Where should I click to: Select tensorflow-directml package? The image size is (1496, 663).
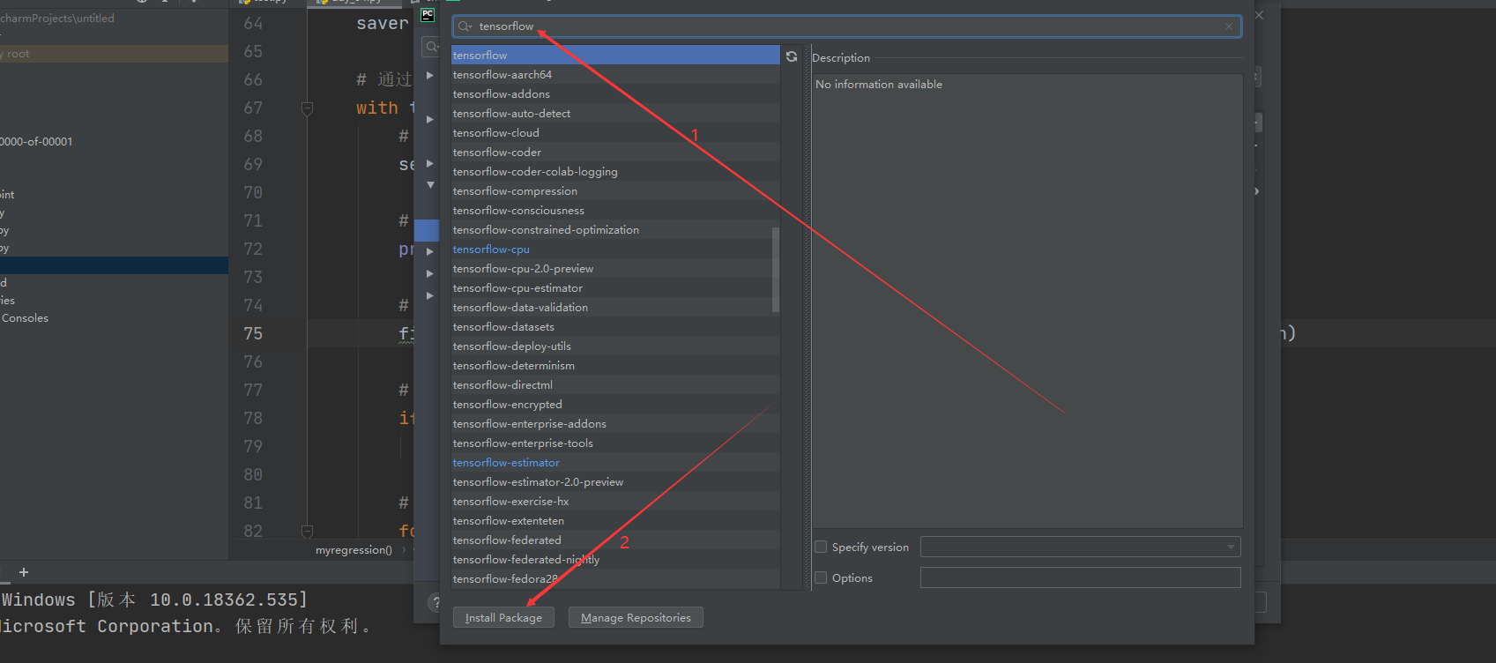pos(615,384)
